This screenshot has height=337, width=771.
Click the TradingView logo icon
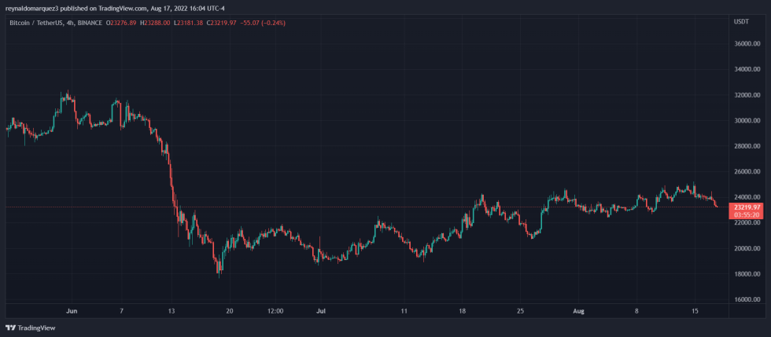(x=10, y=328)
